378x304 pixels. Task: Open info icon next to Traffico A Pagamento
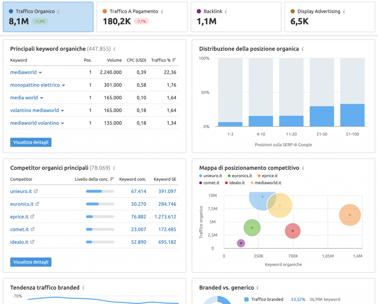pos(162,11)
